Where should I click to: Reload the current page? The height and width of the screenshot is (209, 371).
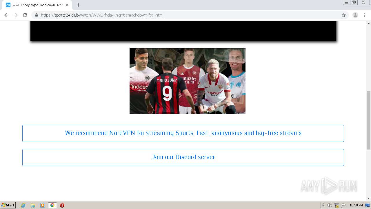(25, 15)
